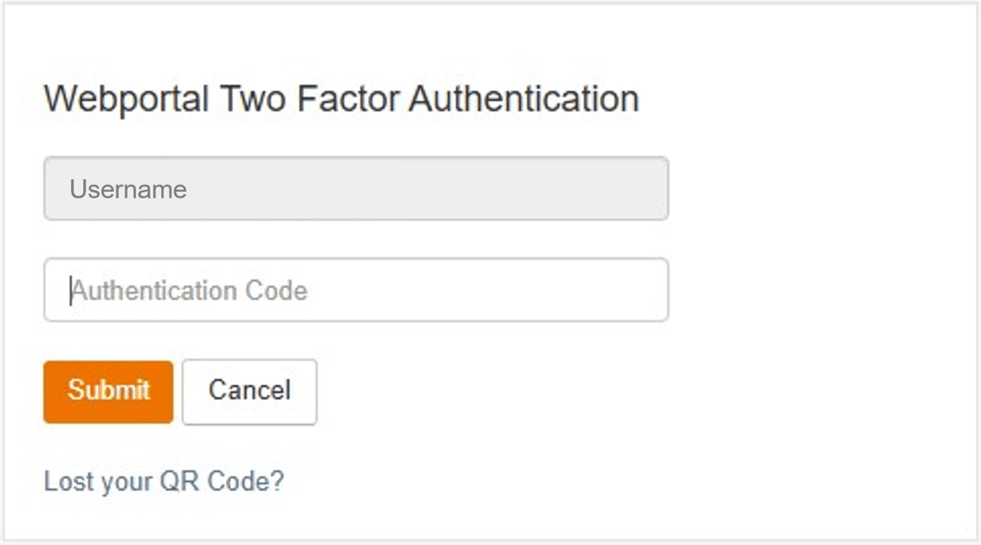Focus the Authentication Code input field
The height and width of the screenshot is (545, 981).
click(x=356, y=290)
